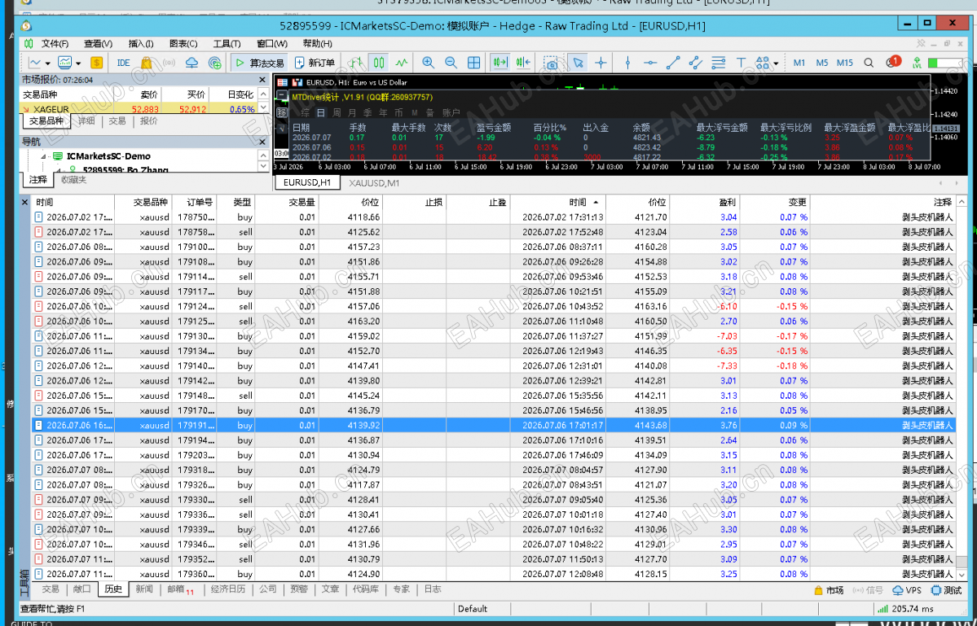Switch timeframe to M1
This screenshot has height=626, width=977.
(799, 63)
